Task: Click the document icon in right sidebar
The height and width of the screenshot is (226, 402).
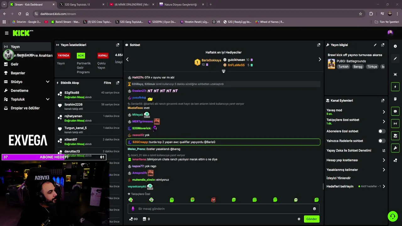Action: coord(395,99)
